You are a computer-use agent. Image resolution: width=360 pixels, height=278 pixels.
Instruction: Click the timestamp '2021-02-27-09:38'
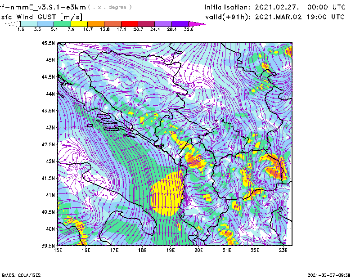[x=329, y=275]
